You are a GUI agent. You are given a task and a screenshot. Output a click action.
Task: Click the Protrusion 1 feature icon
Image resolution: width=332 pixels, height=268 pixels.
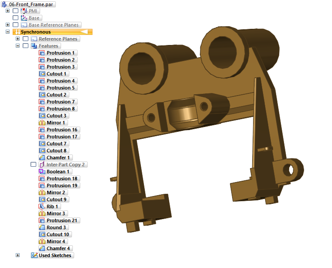coord(42,53)
